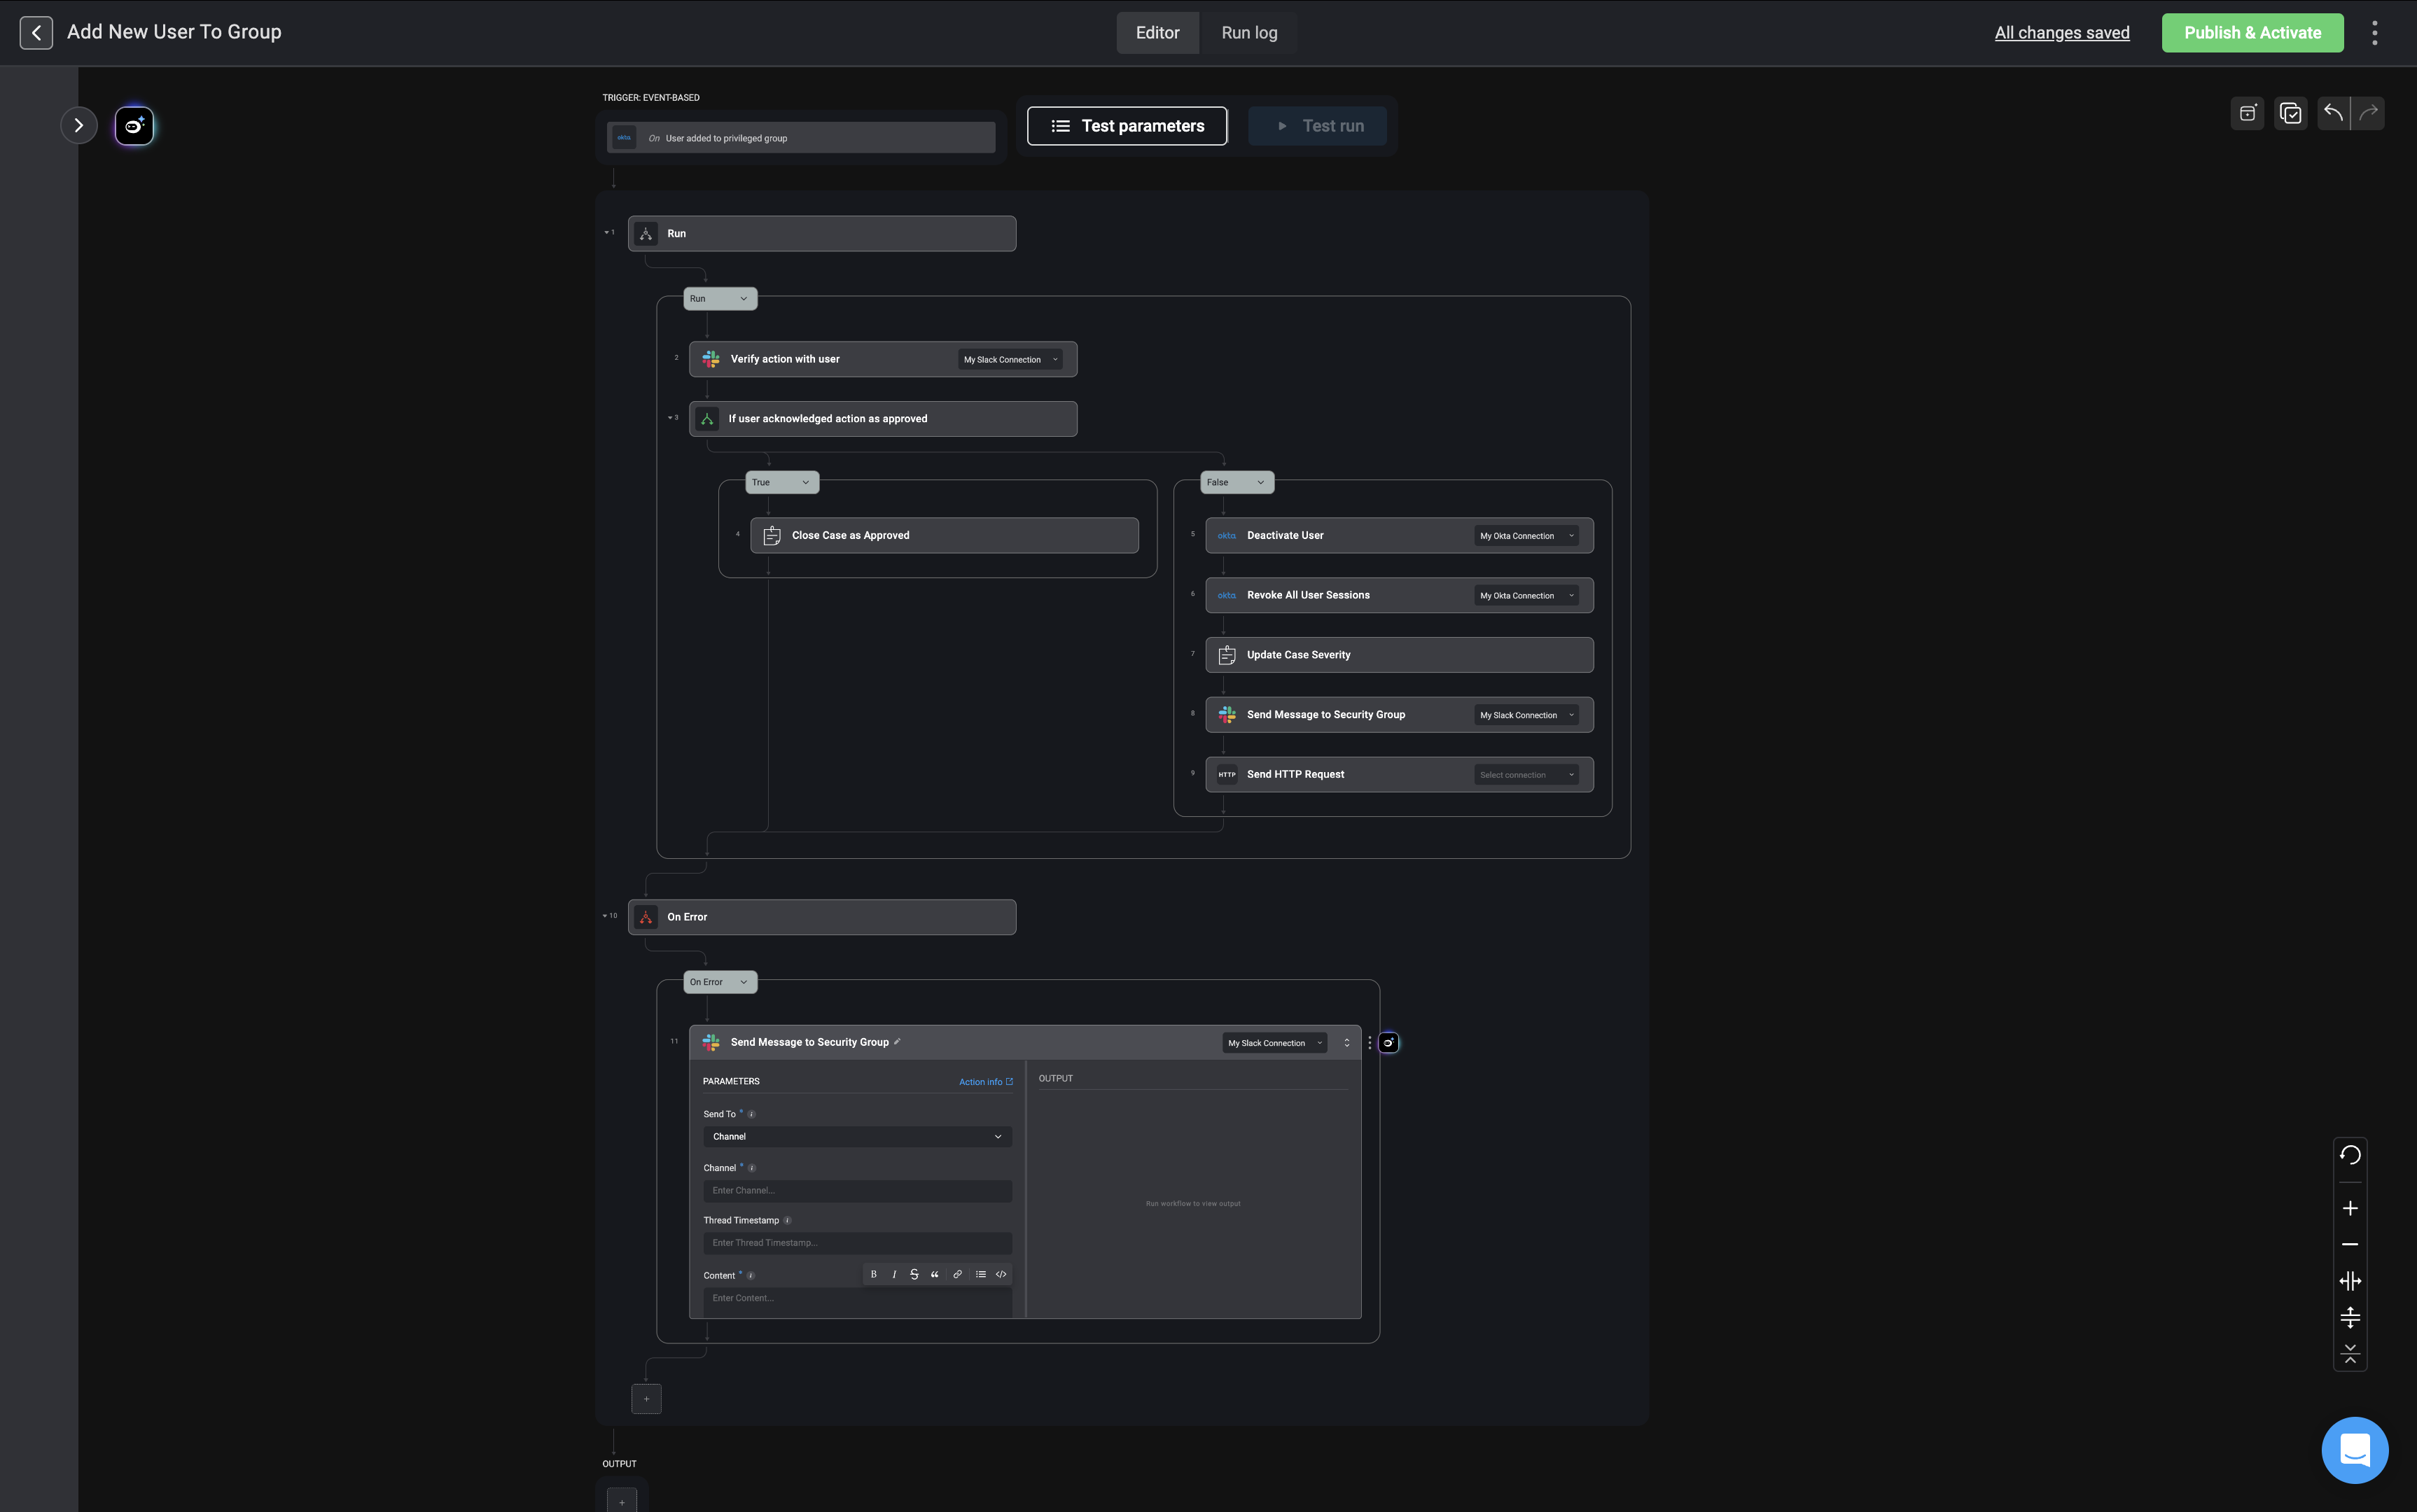Open the three-dot menu next to Publish & Activate

click(2374, 33)
